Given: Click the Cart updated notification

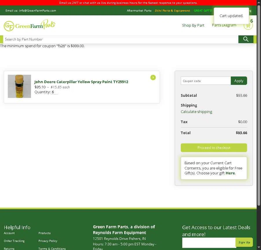Looking at the screenshot, I should [231, 16].
